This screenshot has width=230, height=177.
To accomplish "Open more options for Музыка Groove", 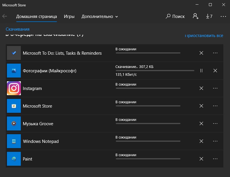I will 215,123.
